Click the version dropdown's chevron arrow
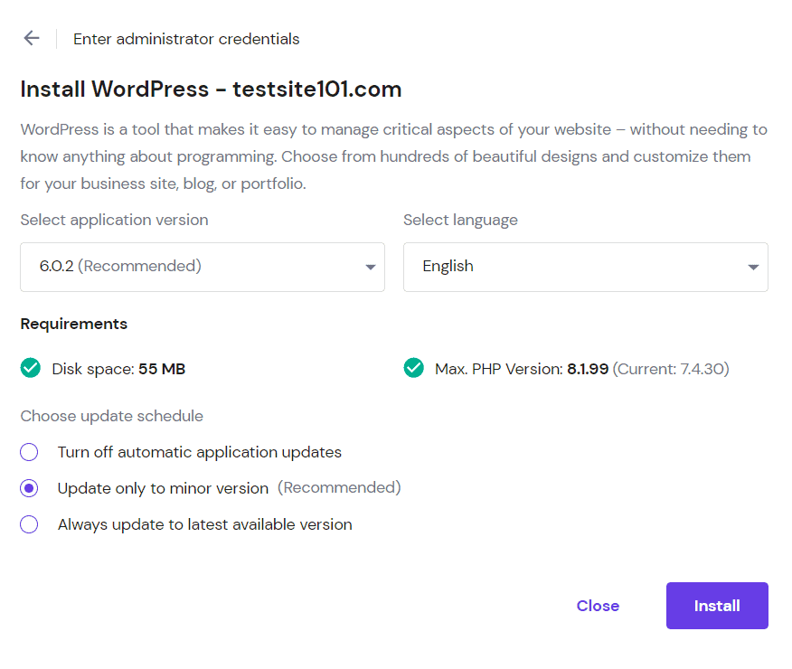This screenshot has height=669, width=792. coord(370,267)
